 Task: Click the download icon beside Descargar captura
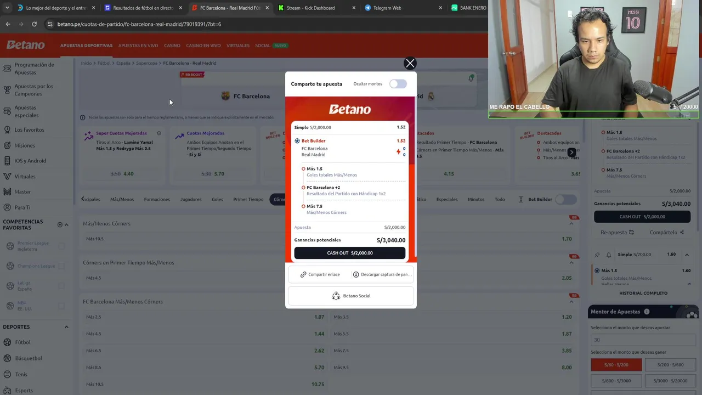coord(356,274)
